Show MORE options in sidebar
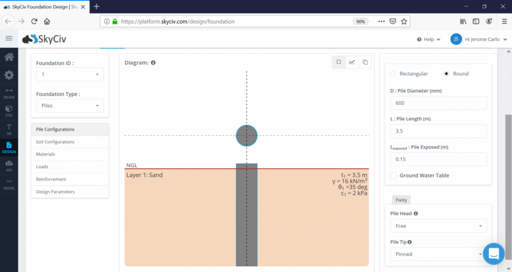512x272 pixels. click(x=9, y=184)
